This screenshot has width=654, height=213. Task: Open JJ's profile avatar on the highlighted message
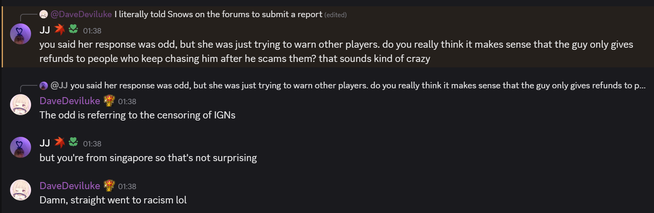pyautogui.click(x=21, y=34)
